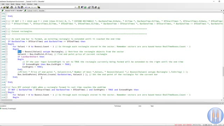Click the Ln 206 Col 12 position indicator

(207, 125)
